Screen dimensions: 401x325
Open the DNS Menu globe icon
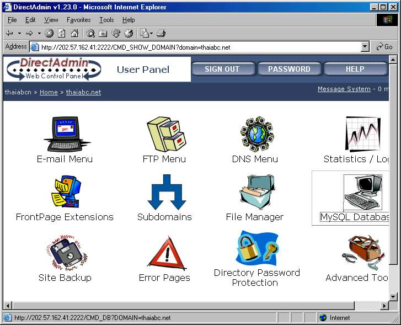point(255,135)
